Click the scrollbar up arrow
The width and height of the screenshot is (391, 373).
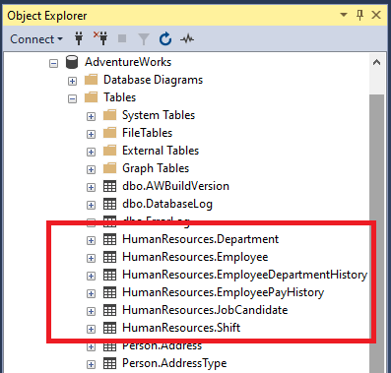coord(376,62)
